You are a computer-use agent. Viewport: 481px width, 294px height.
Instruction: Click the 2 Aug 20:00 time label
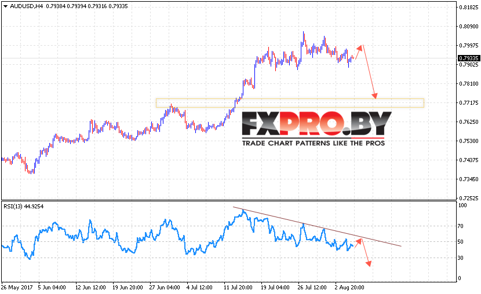(349, 288)
